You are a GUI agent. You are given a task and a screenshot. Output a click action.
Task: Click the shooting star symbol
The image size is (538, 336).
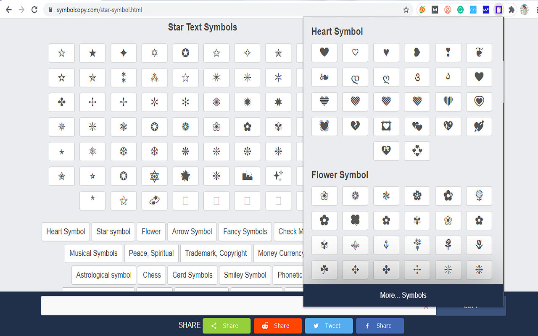click(x=154, y=201)
